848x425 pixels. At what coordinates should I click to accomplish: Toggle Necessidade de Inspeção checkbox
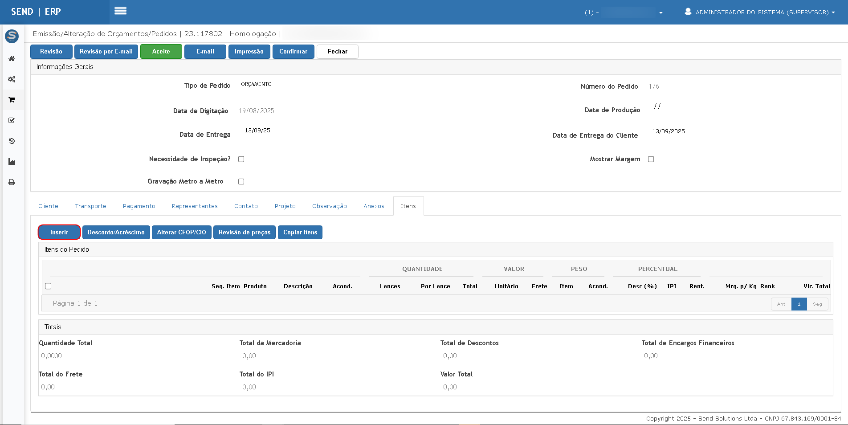click(x=241, y=159)
